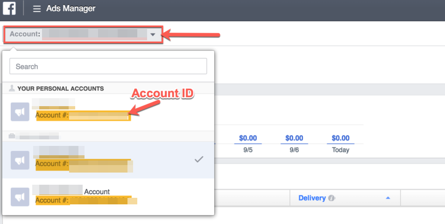Click the checkmark on the selected account
Screen dimensions: 445x224
tap(198, 159)
